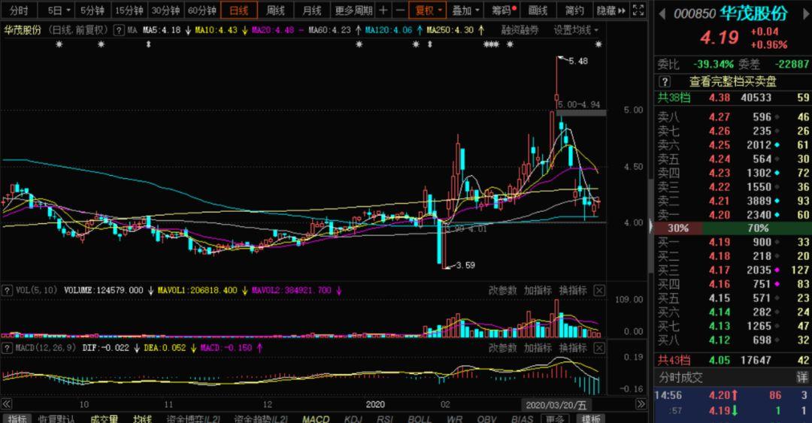
Task: Click the 30% 70% buy-sell ratio bar
Action: click(733, 228)
